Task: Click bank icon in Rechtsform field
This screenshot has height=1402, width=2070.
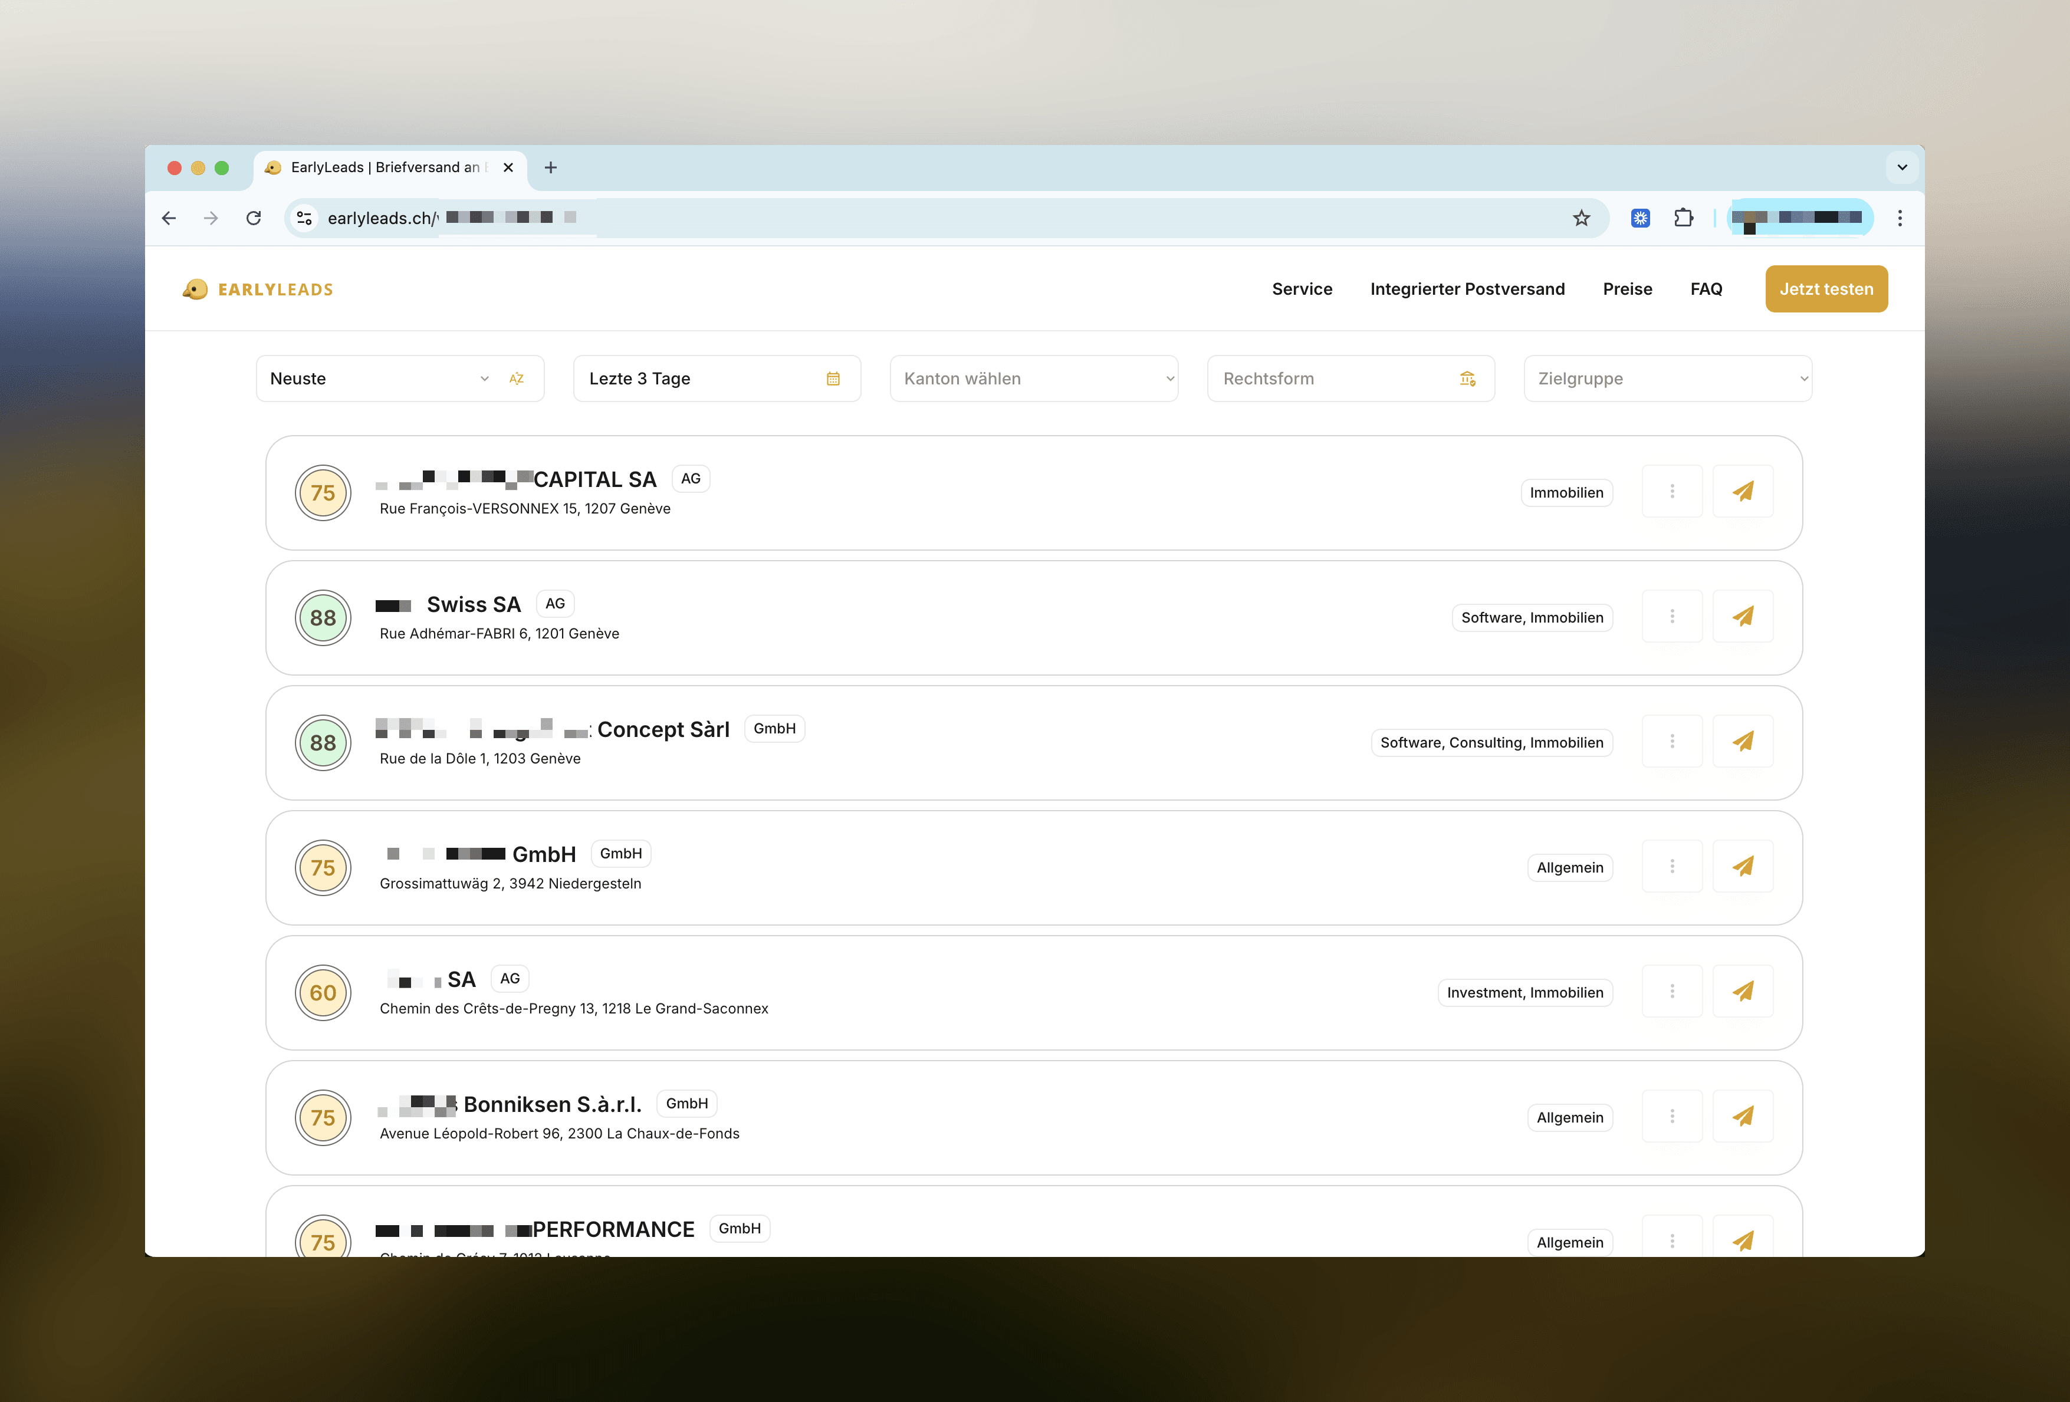Action: [1466, 379]
